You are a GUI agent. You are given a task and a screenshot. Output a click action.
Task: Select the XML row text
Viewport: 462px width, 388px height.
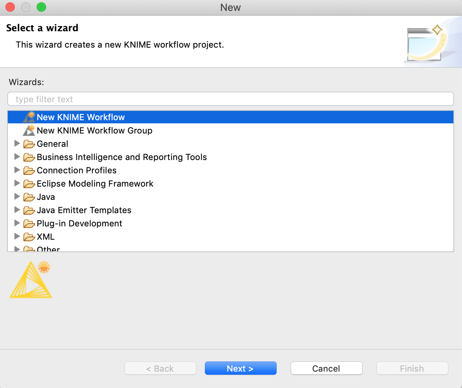pos(46,237)
